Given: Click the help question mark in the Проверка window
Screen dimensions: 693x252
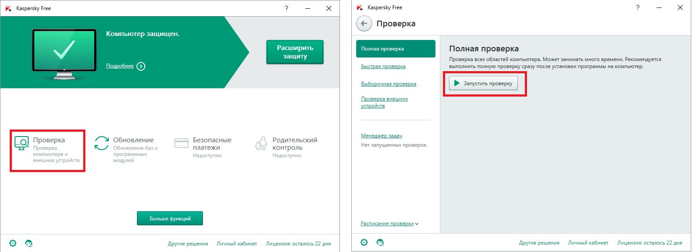Looking at the screenshot, I should [x=638, y=7].
